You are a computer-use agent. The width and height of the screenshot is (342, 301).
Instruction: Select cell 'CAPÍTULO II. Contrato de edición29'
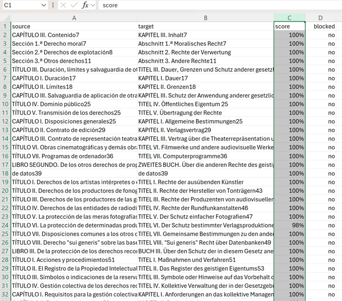tap(74, 130)
